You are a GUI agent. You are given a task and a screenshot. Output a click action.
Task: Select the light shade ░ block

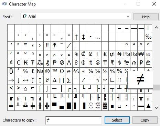coord(90,106)
